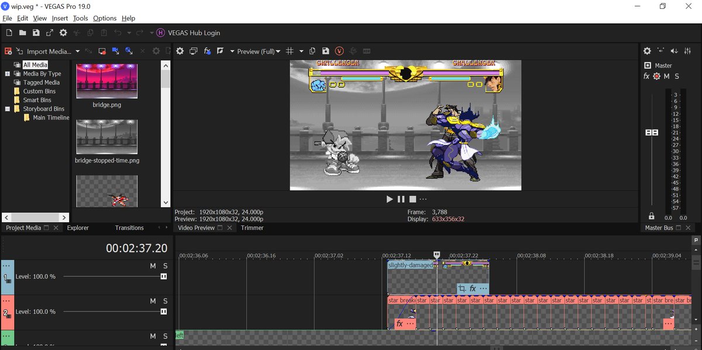This screenshot has height=350, width=702.
Task: Click the grid overlays icon in preview
Action: coord(290,52)
